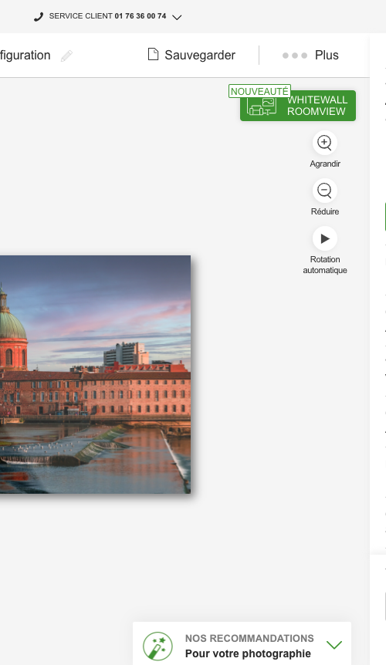Screen dimensions: 386x665
Task: Click the Service Client phone number
Action: click(141, 16)
